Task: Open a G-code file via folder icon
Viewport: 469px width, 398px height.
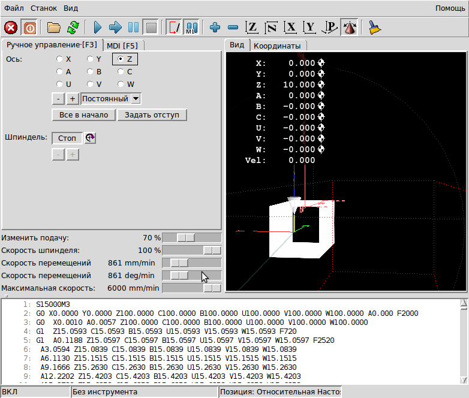Action: pos(55,28)
